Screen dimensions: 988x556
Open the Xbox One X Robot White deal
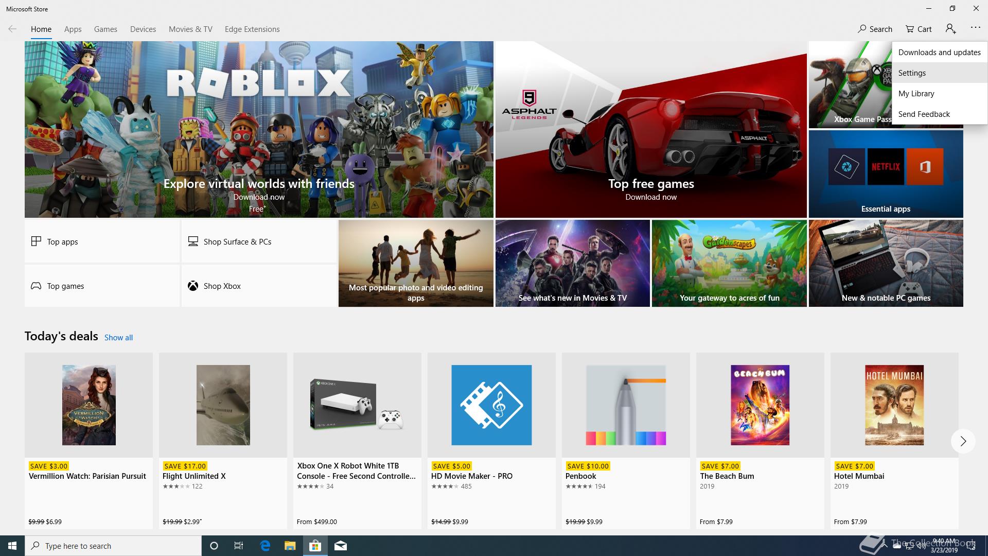coord(357,441)
